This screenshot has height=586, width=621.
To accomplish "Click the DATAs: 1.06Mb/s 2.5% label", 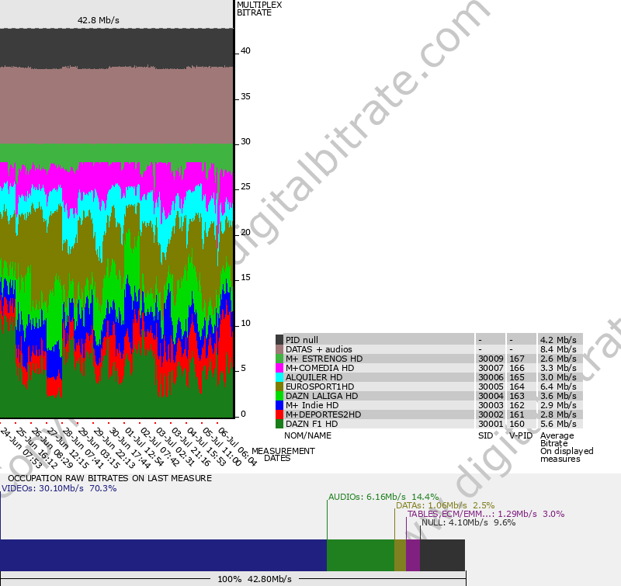I will pos(445,505).
